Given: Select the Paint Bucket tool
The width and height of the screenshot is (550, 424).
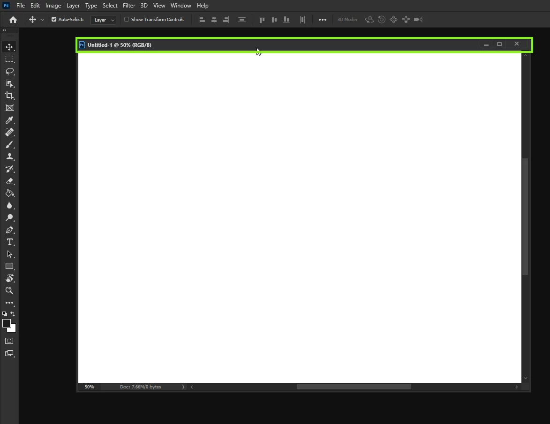Looking at the screenshot, I should click(9, 193).
